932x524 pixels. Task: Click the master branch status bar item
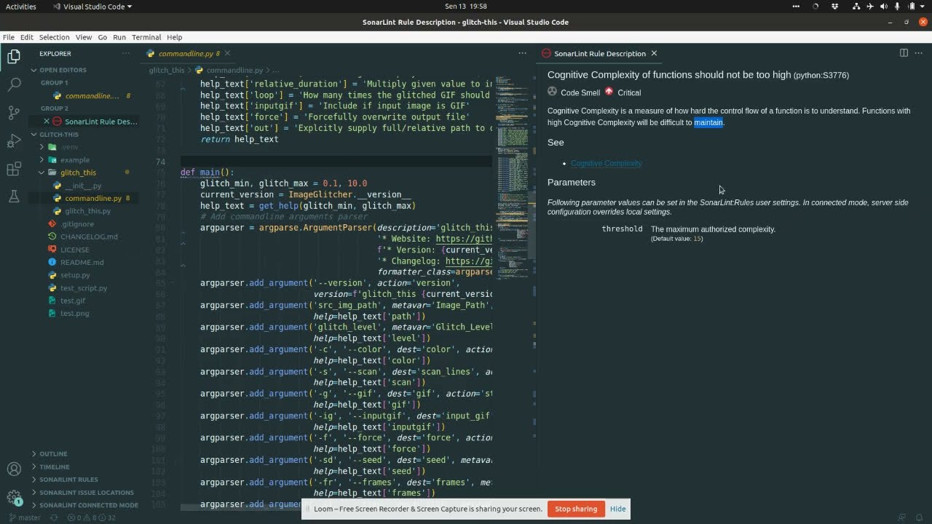pyautogui.click(x=24, y=518)
